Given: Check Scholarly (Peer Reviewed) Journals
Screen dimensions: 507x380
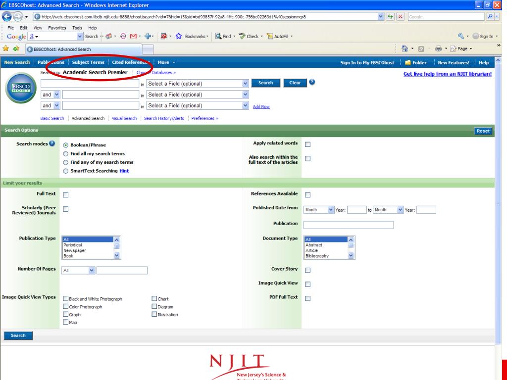Looking at the screenshot, I should point(66,209).
